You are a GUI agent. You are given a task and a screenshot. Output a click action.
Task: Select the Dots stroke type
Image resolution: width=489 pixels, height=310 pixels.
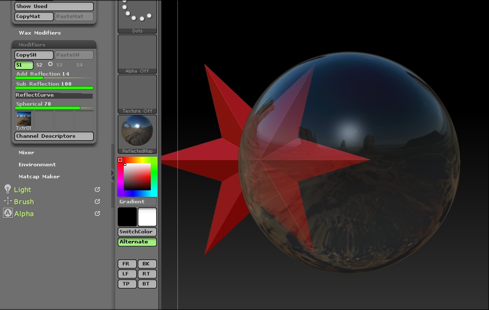(137, 16)
